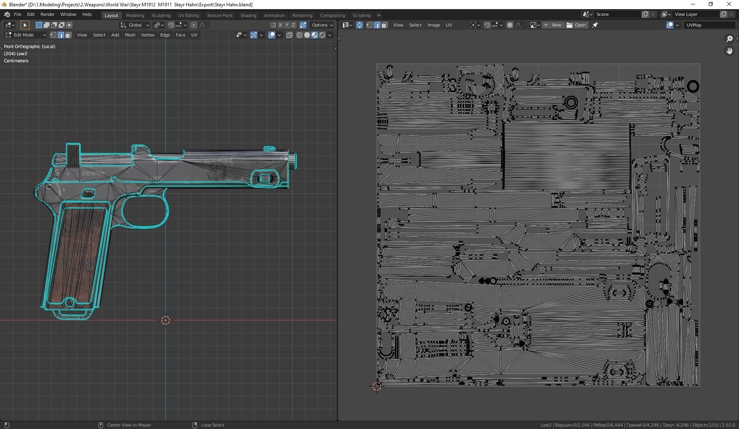Toggle X-ray view in viewport
739x429 pixels.
click(289, 35)
